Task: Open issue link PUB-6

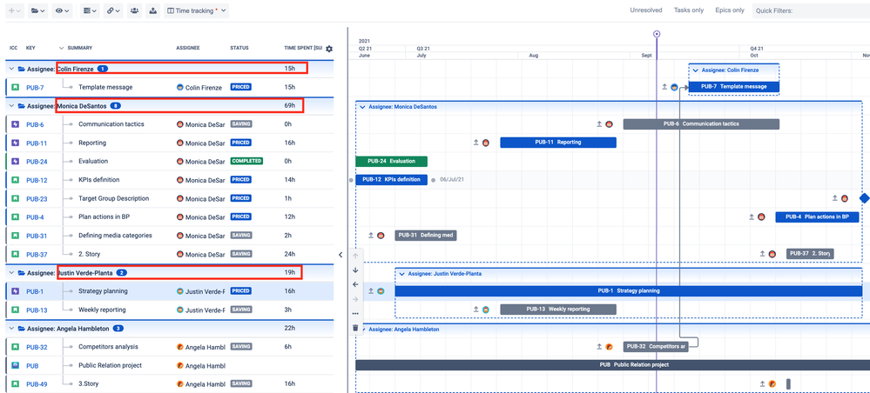Action: (35, 124)
